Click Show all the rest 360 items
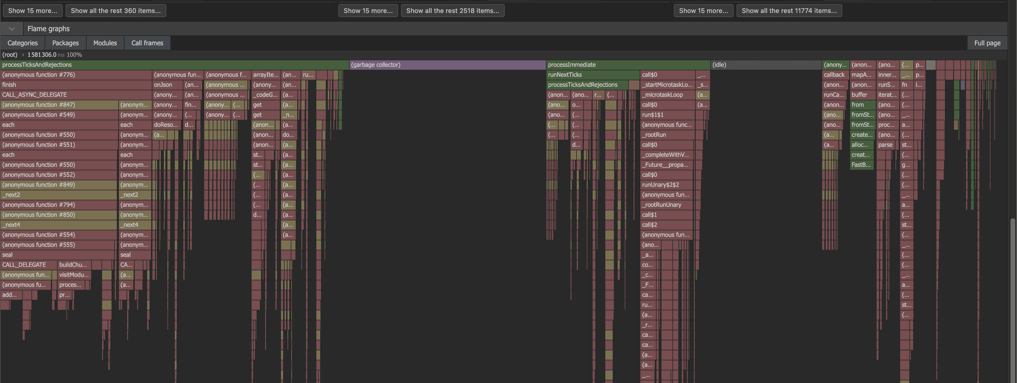 [x=116, y=11]
